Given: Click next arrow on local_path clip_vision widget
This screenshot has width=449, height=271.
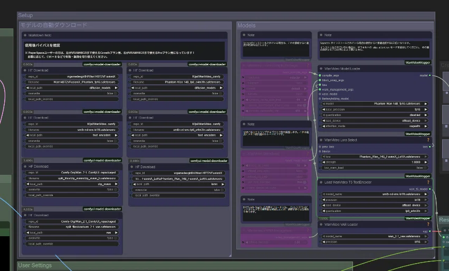Looking at the screenshot, I should pos(116,184).
